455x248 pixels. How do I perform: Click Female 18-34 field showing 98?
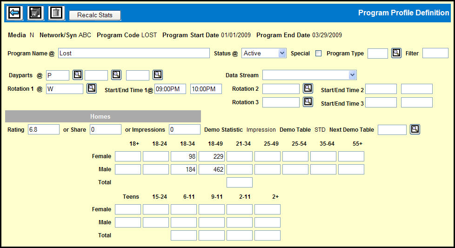(x=184, y=156)
